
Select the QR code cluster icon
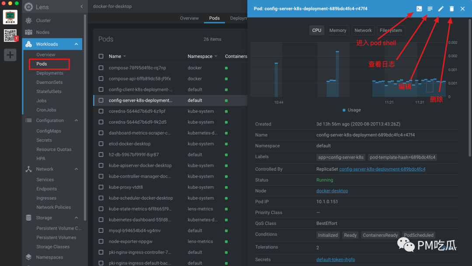(x=10, y=35)
